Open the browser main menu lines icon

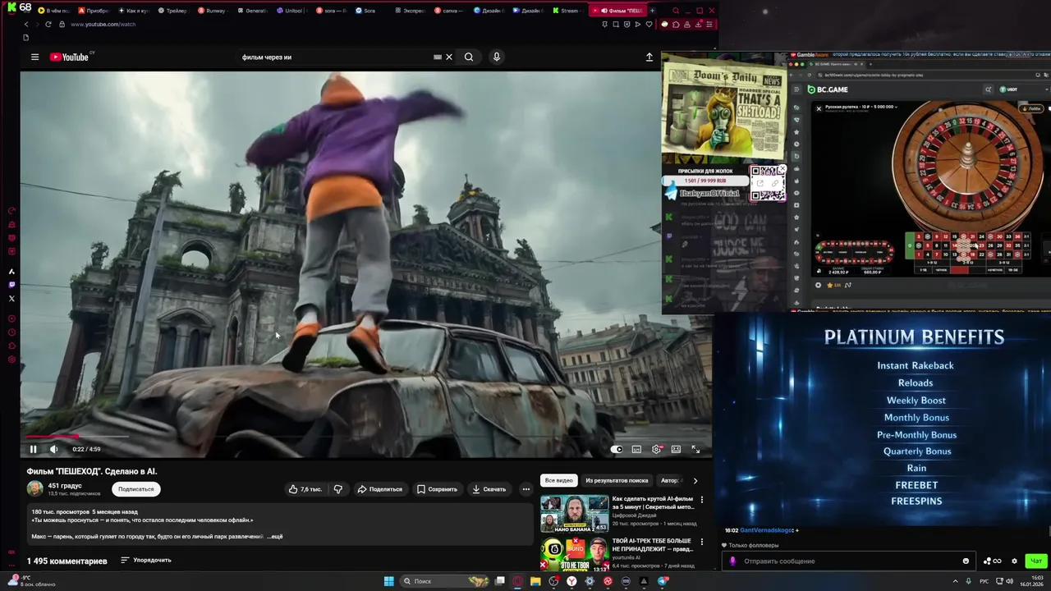pyautogui.click(x=709, y=24)
